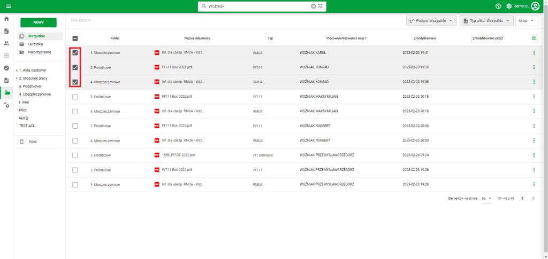The height and width of the screenshot is (259, 548).
Task: Open row menu for MAKSYMILIAN RMUA document
Action: coord(534,111)
